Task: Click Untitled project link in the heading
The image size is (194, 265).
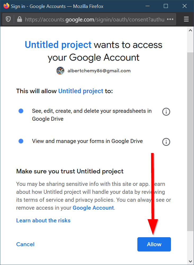Action: click(x=58, y=45)
